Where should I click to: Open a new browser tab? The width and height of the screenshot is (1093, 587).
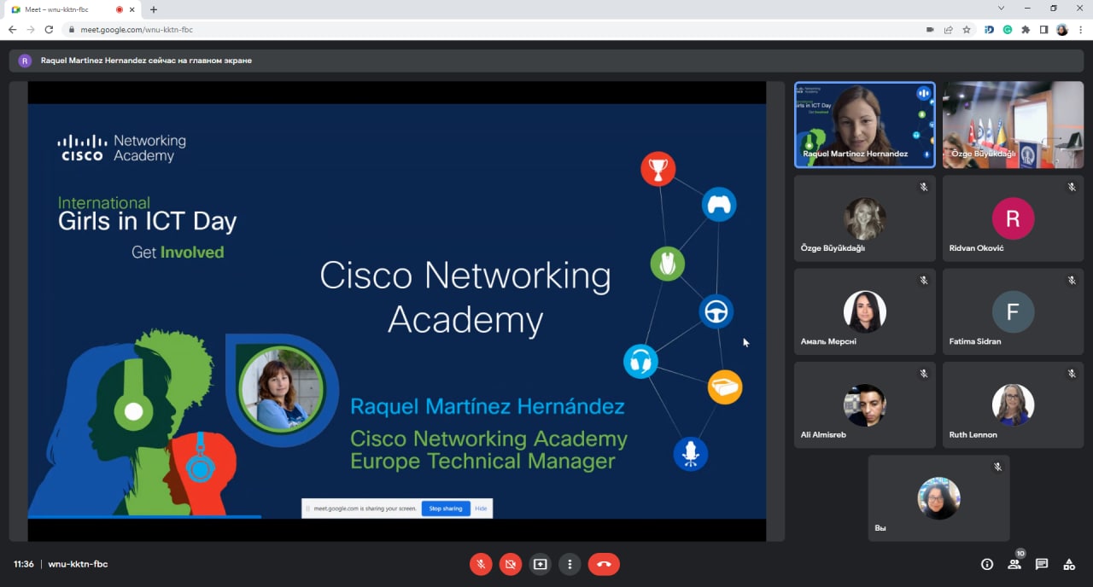(154, 9)
